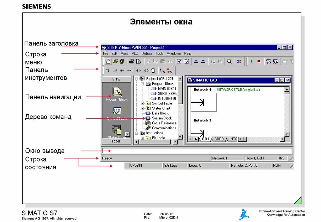
Task: Click the red (#) options icon
Action: coord(239,61)
